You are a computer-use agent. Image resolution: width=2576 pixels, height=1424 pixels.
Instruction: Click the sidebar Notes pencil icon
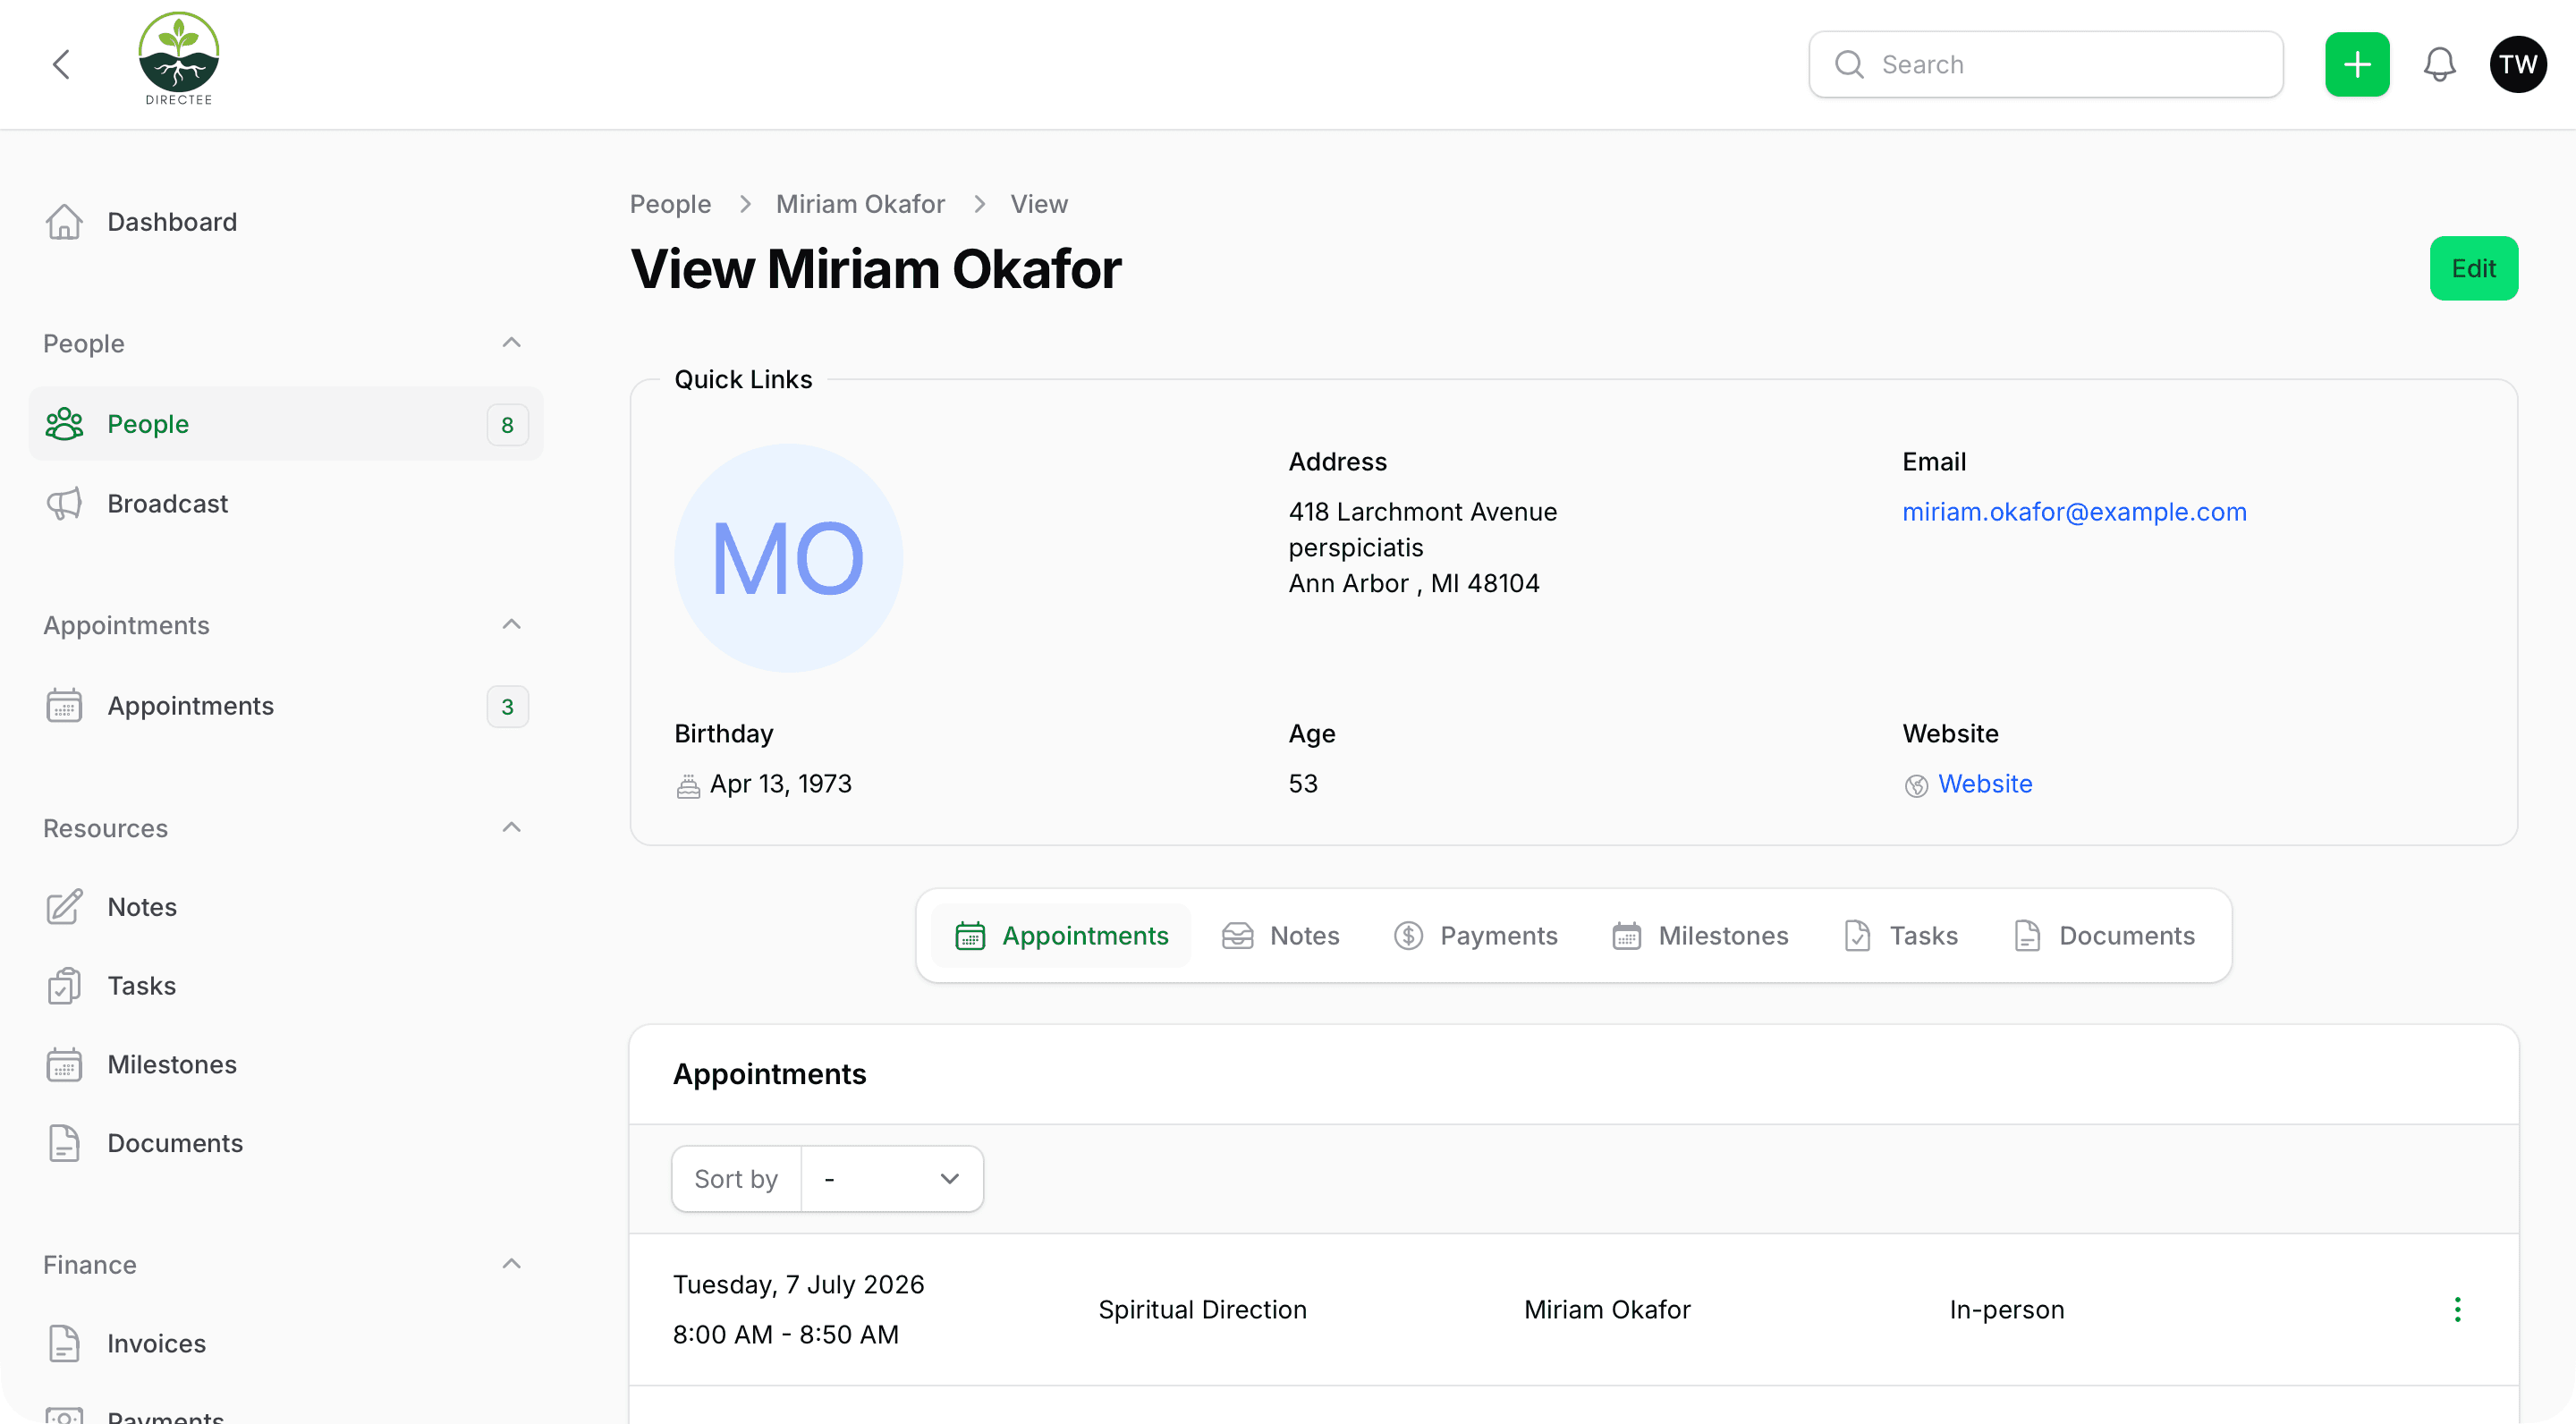click(64, 907)
